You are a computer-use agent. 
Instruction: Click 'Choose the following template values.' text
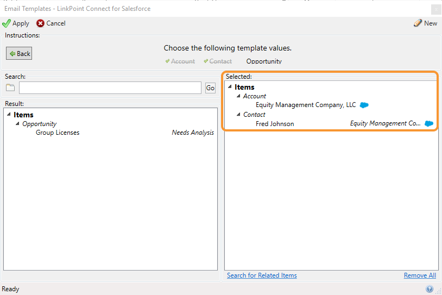(228, 48)
